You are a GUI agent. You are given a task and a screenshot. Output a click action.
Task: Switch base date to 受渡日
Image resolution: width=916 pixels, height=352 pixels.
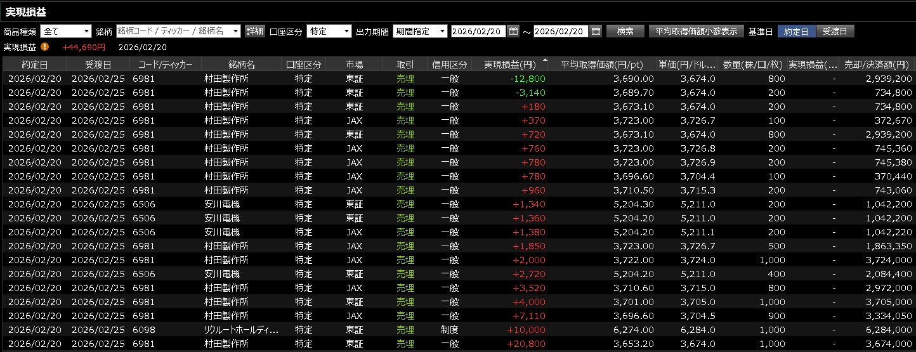pyautogui.click(x=835, y=31)
